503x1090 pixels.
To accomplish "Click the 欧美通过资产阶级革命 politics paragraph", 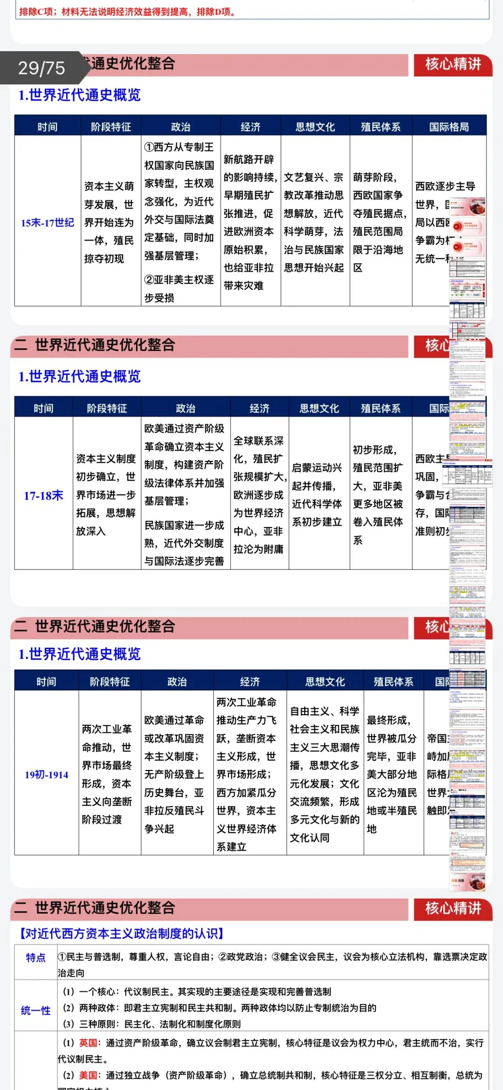I will click(x=184, y=465).
